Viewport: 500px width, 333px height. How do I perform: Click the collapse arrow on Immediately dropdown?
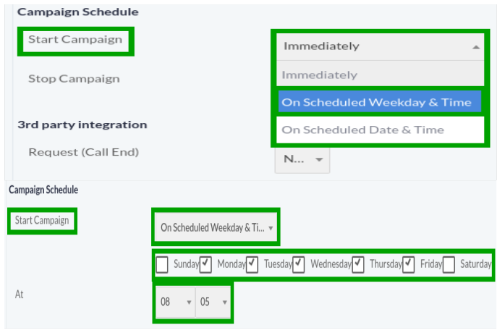(475, 46)
